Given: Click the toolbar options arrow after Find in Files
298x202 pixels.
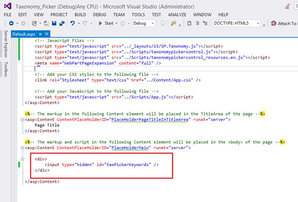Looking at the screenshot, I should (x=180, y=25).
